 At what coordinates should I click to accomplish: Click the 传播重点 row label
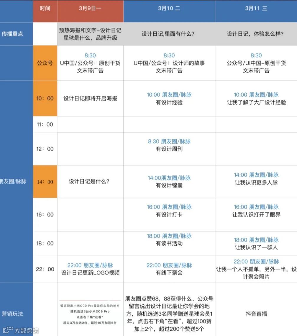(17, 34)
